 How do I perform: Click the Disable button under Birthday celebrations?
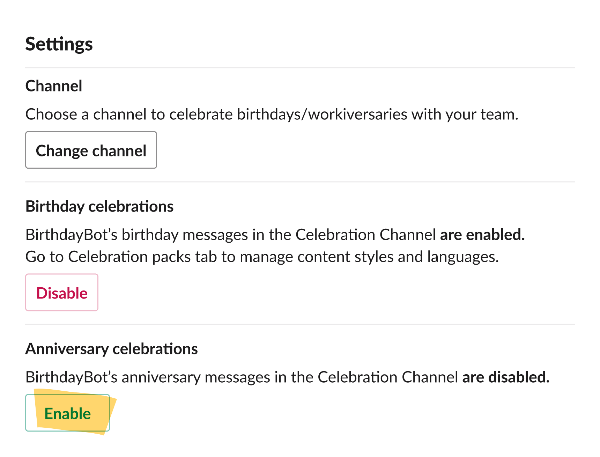click(x=61, y=293)
